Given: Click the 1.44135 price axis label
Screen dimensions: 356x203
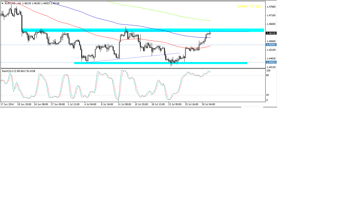Looking at the screenshot, I should tap(271, 67).
